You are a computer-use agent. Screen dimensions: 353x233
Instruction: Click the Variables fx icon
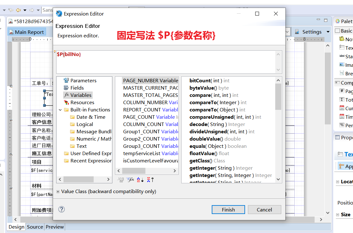(x=66, y=95)
